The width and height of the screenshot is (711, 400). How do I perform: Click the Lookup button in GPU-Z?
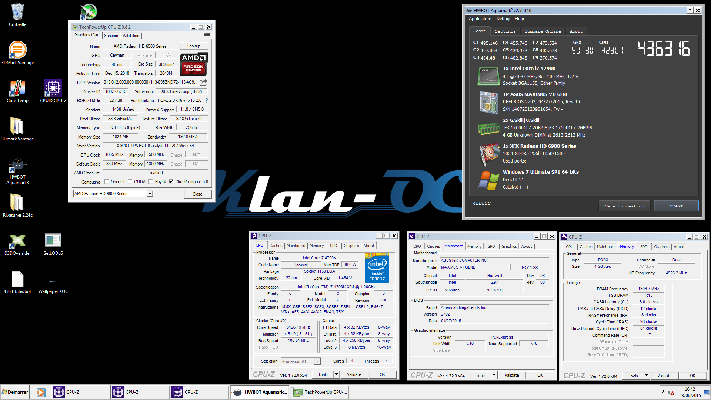point(194,46)
